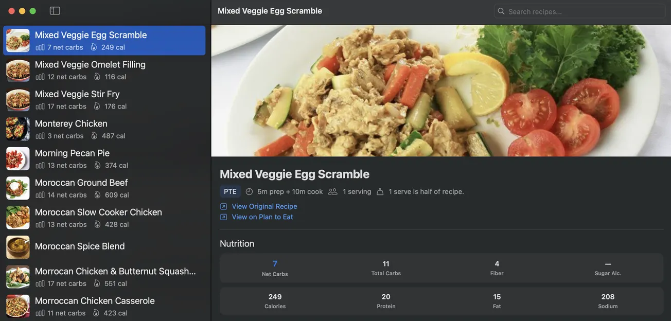The image size is (671, 321).
Task: Click the PTE source badge
Action: [x=230, y=191]
